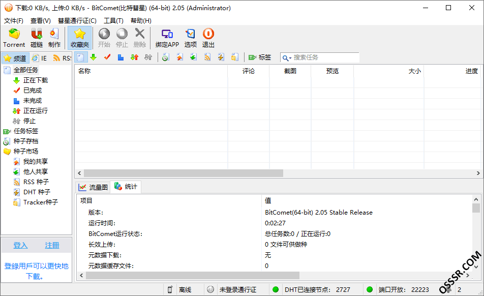Viewport: 484px width, 296px height.
Task: Open the search type dropdown arrow
Action: 290,58
